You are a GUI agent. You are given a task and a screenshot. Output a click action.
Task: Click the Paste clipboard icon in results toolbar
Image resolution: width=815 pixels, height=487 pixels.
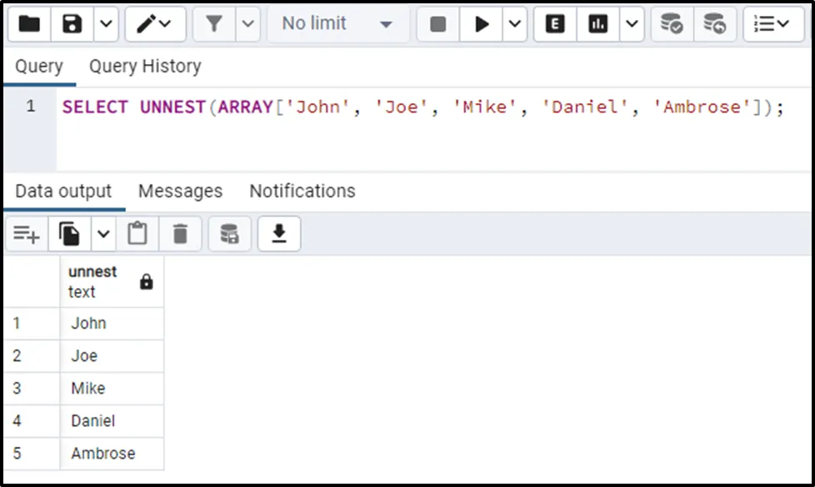coord(137,235)
